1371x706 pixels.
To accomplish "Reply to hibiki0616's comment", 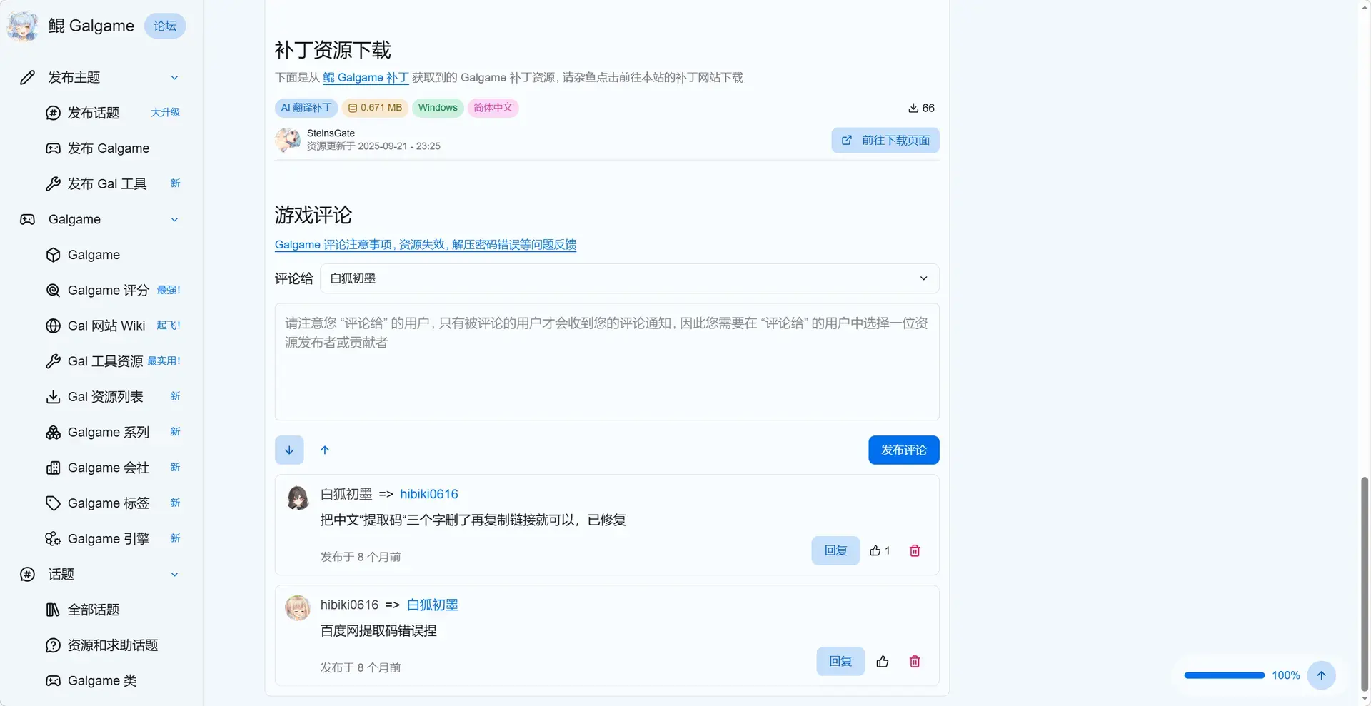I will click(x=840, y=661).
